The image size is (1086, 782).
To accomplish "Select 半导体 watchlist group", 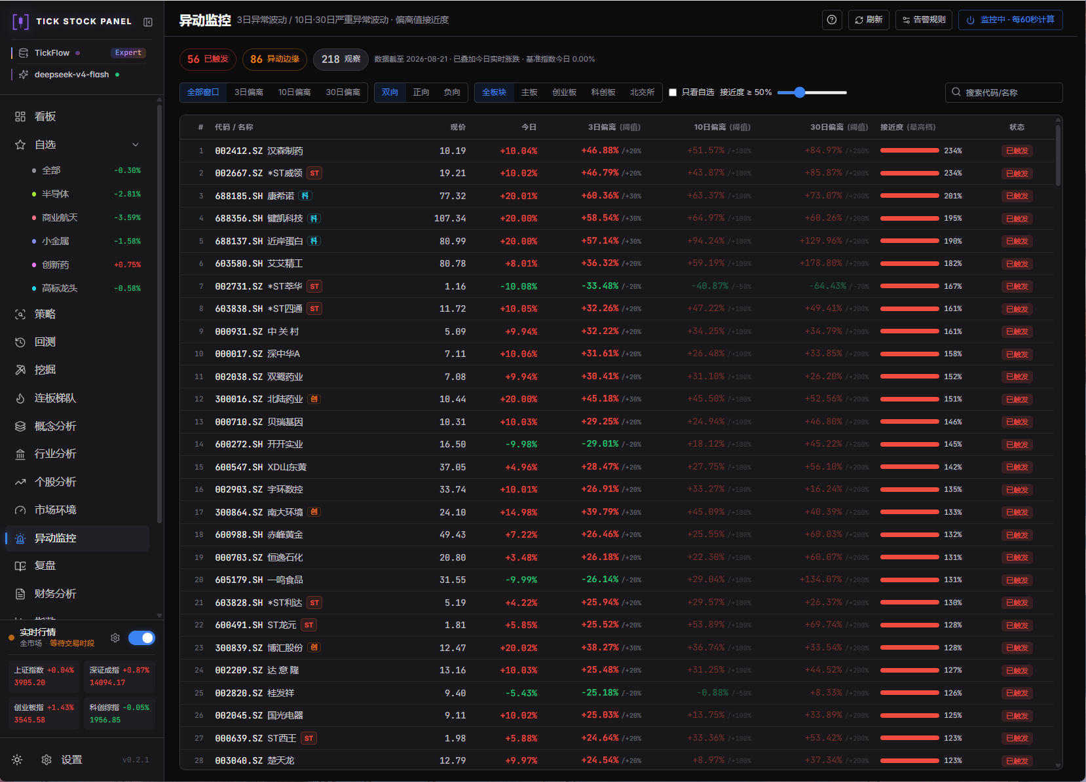I will 86,194.
